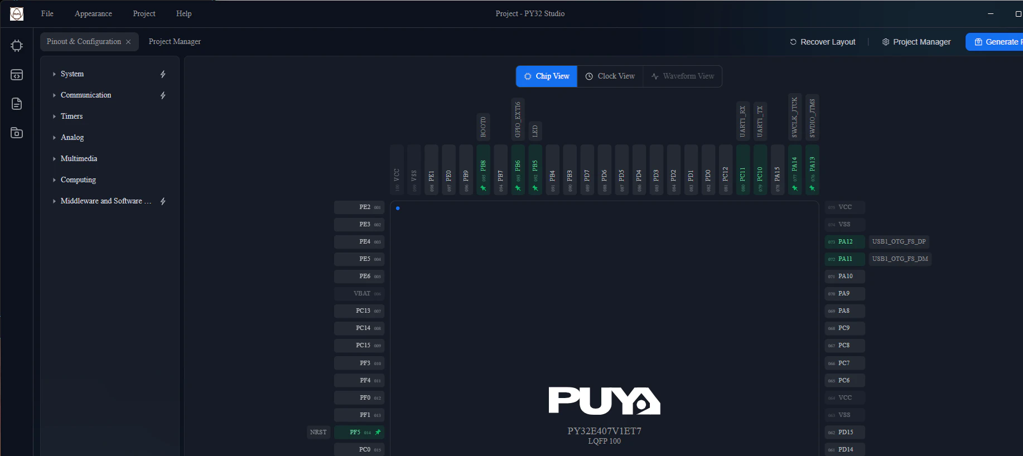Select pin PF3 on the chip
Image resolution: width=1023 pixels, height=456 pixels.
point(359,363)
